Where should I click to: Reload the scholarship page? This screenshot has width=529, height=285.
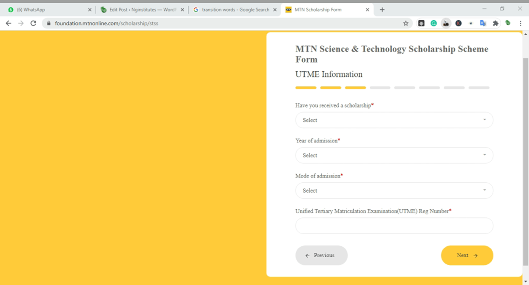click(x=33, y=23)
